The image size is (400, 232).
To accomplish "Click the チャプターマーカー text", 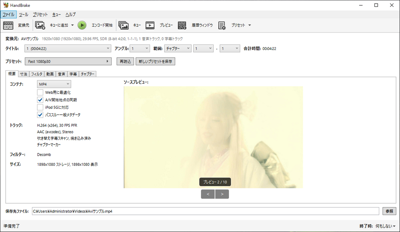I will click(49, 145).
